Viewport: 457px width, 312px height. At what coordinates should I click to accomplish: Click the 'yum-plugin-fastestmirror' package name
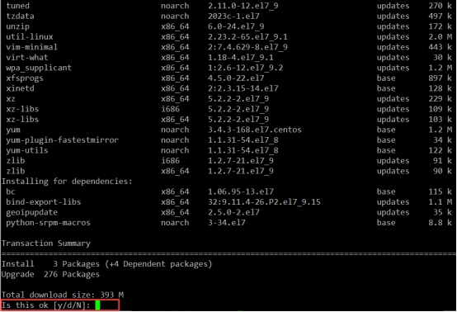pos(63,140)
